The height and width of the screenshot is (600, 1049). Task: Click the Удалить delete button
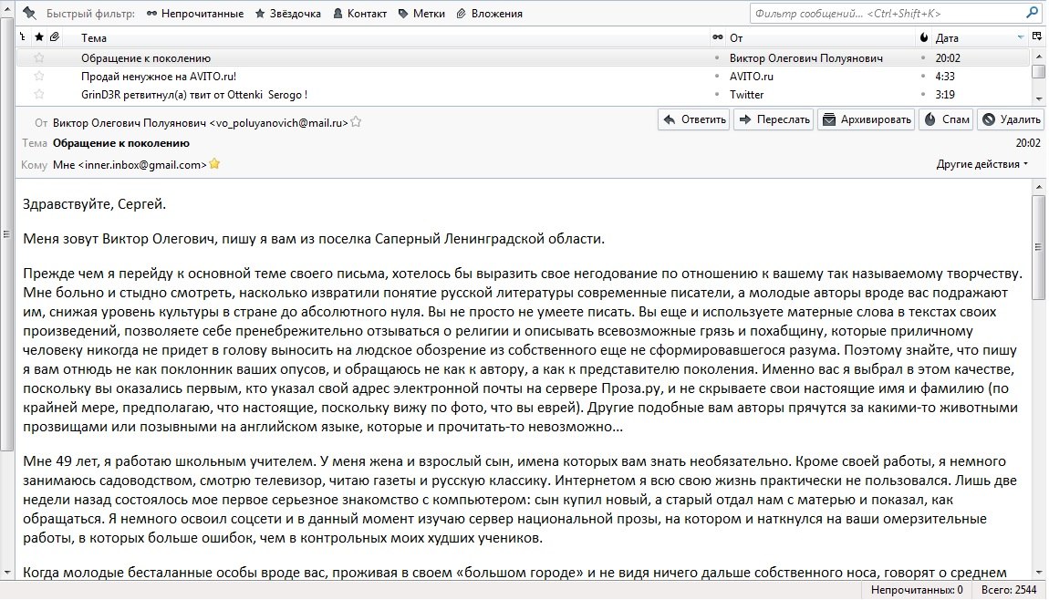click(x=1011, y=119)
